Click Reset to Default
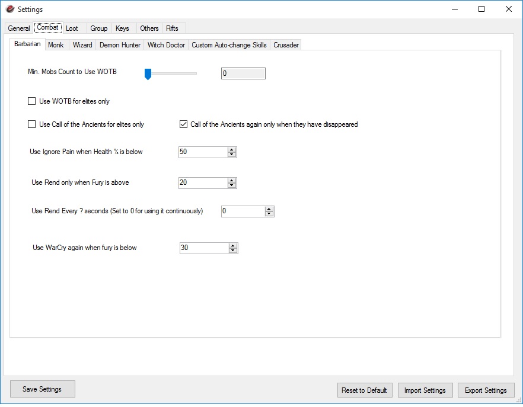 point(365,390)
